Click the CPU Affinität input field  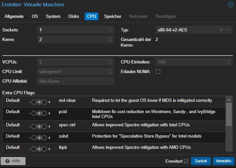pyautogui.click(x=75, y=81)
